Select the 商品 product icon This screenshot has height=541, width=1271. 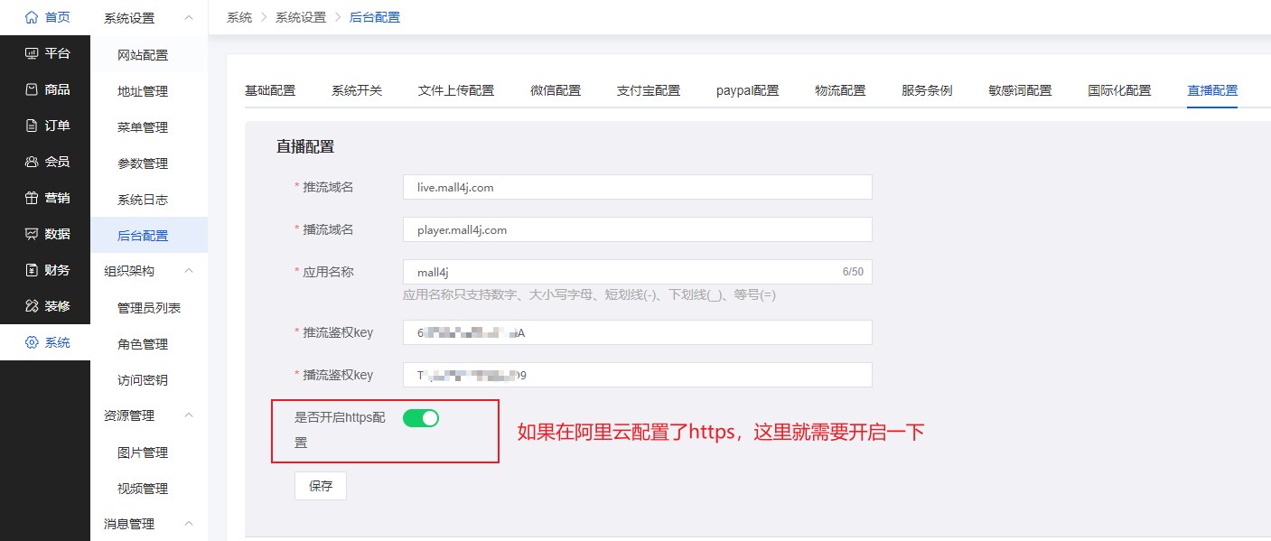click(x=32, y=89)
